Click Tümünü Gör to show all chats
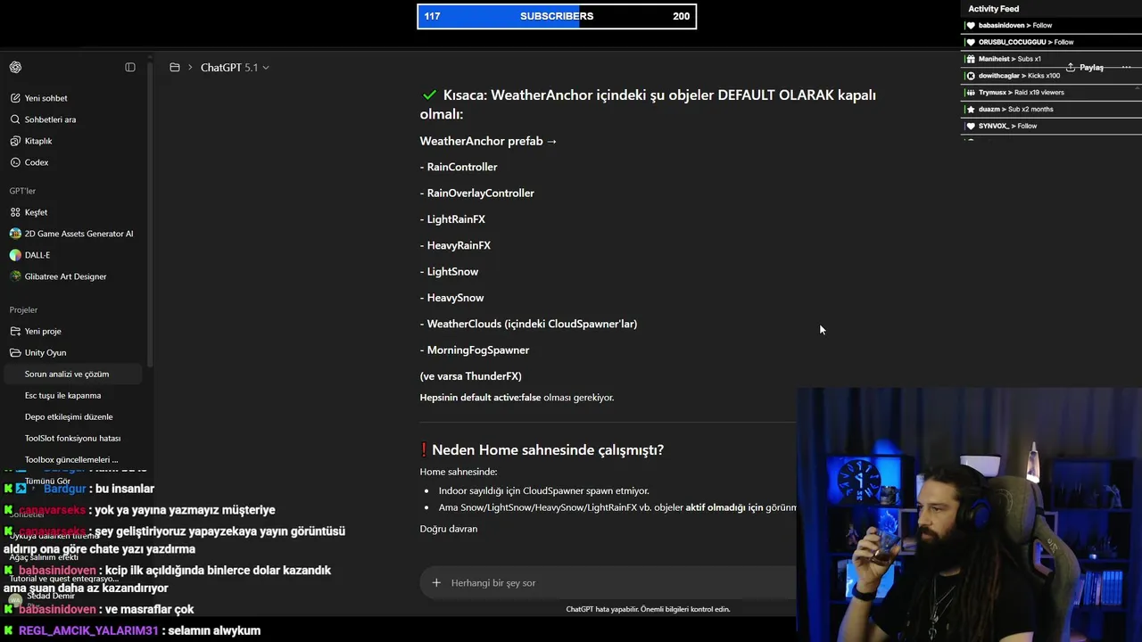 pos(47,481)
